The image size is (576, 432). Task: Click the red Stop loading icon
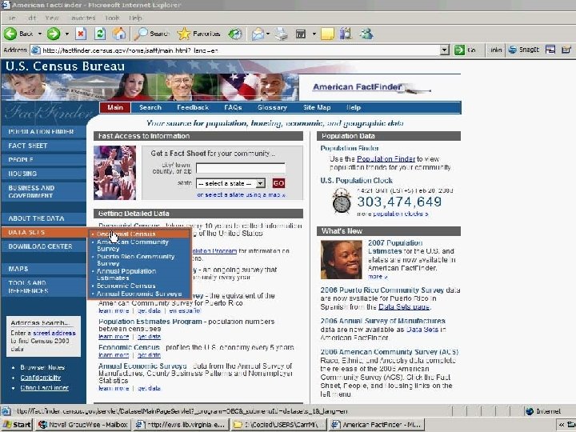point(81,34)
